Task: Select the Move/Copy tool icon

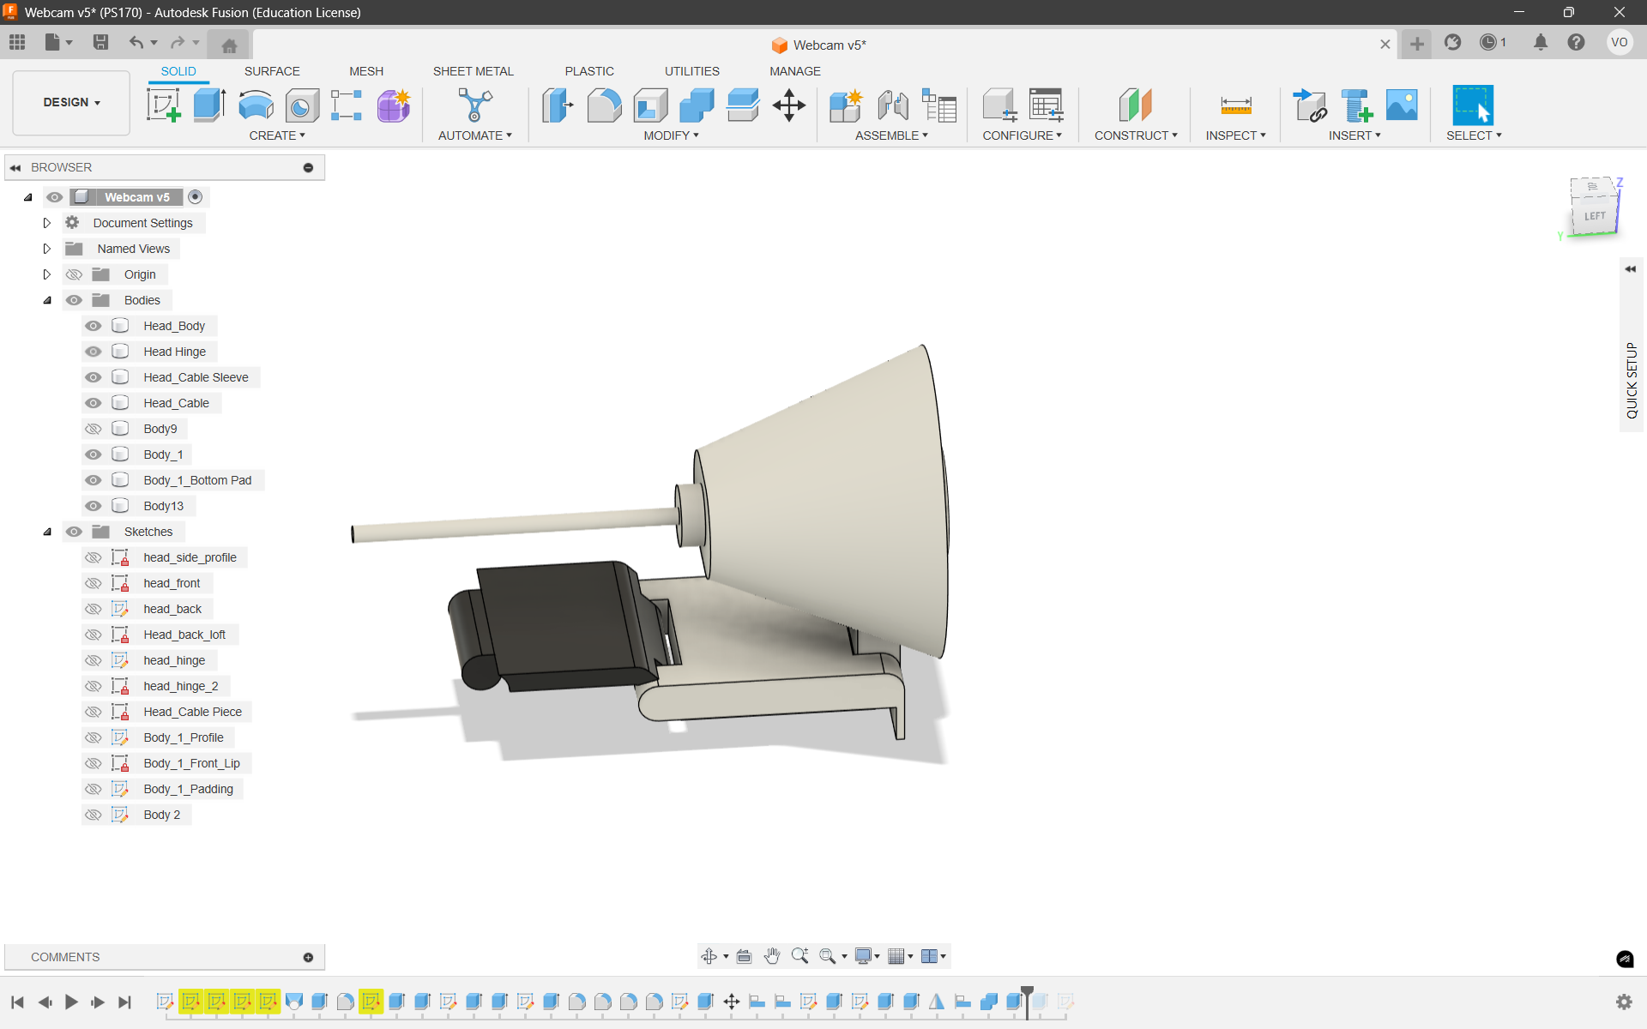Action: coord(788,105)
